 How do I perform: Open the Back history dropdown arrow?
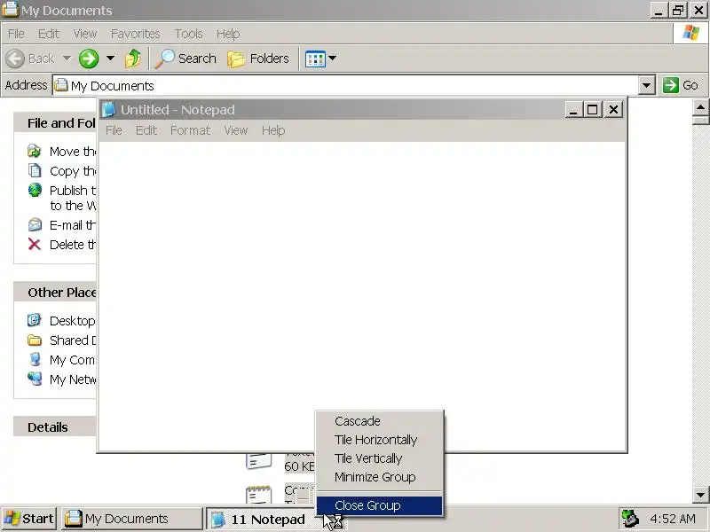[67, 58]
